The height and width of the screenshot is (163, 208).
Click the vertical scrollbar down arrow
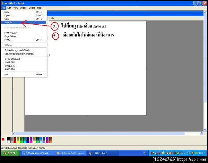(x=205, y=130)
